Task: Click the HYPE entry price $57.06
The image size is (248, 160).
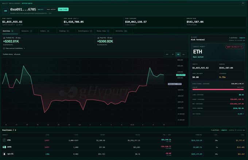Action: point(102,147)
